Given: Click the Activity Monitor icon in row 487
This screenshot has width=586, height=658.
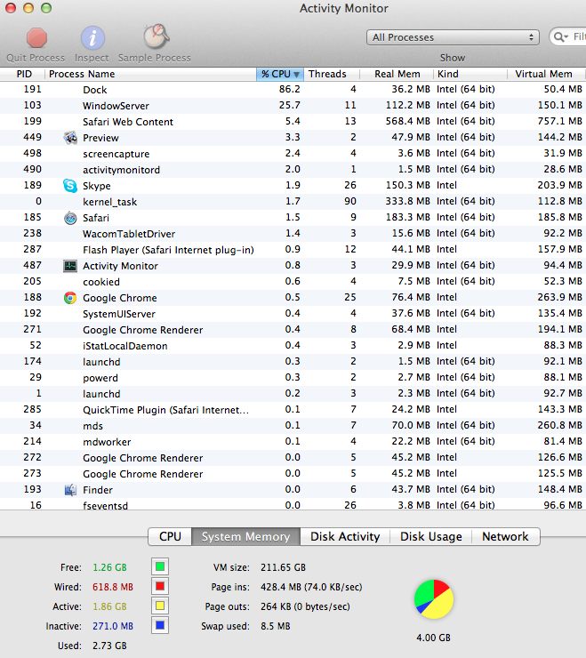Looking at the screenshot, I should pyautogui.click(x=70, y=266).
